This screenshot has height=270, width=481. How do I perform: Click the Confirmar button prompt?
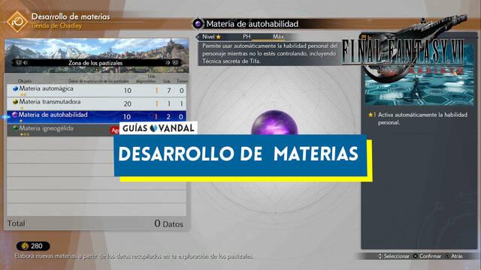(x=427, y=256)
